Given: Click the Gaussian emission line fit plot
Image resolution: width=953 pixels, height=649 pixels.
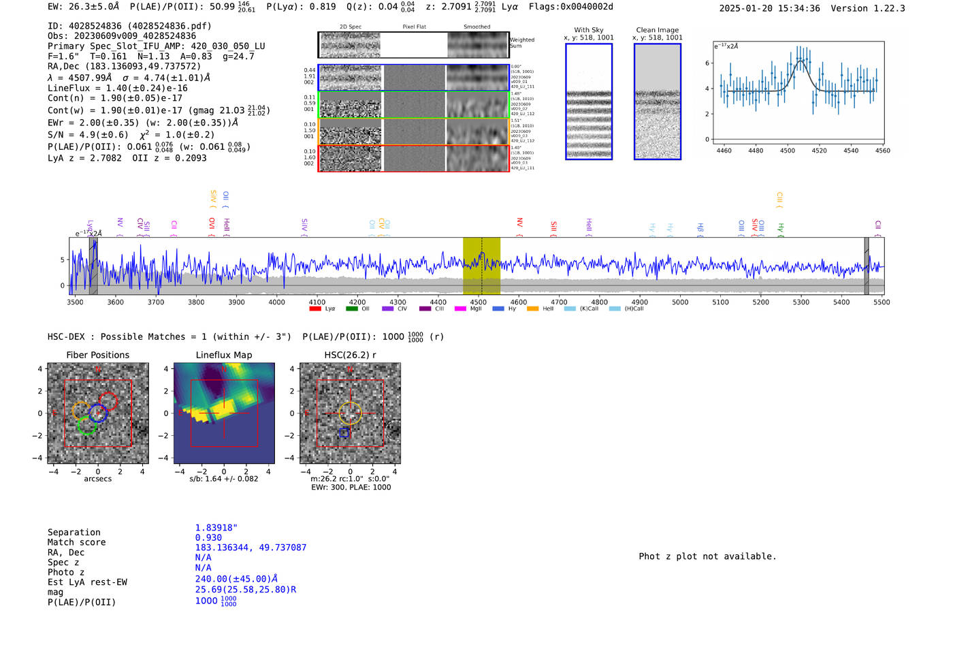Looking at the screenshot, I should pos(798,93).
